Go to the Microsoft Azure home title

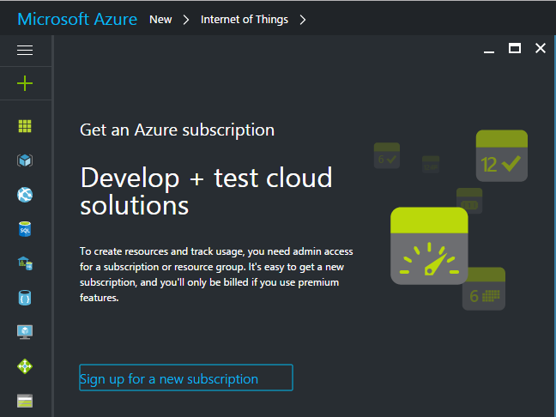click(77, 19)
